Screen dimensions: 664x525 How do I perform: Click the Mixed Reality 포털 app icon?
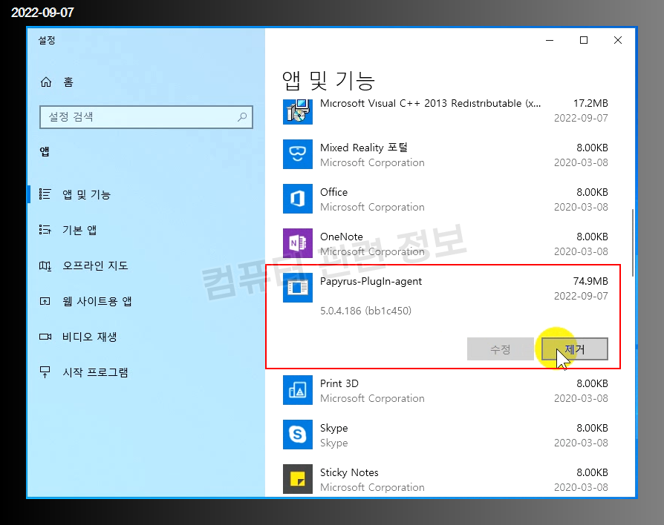point(298,154)
